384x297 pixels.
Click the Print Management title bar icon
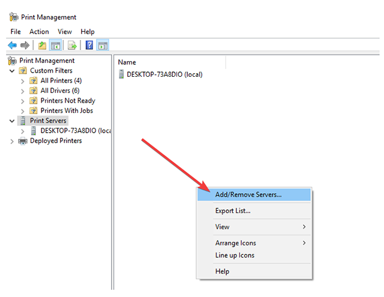coord(14,17)
